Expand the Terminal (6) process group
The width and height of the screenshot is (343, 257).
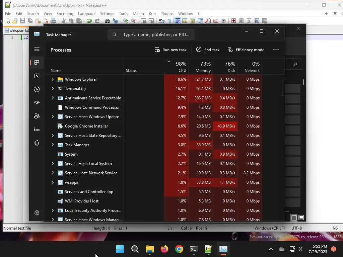(x=53, y=88)
